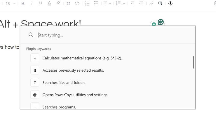This screenshot has width=216, height=136.
Task: Apply italic formatting
Action: 32,3
